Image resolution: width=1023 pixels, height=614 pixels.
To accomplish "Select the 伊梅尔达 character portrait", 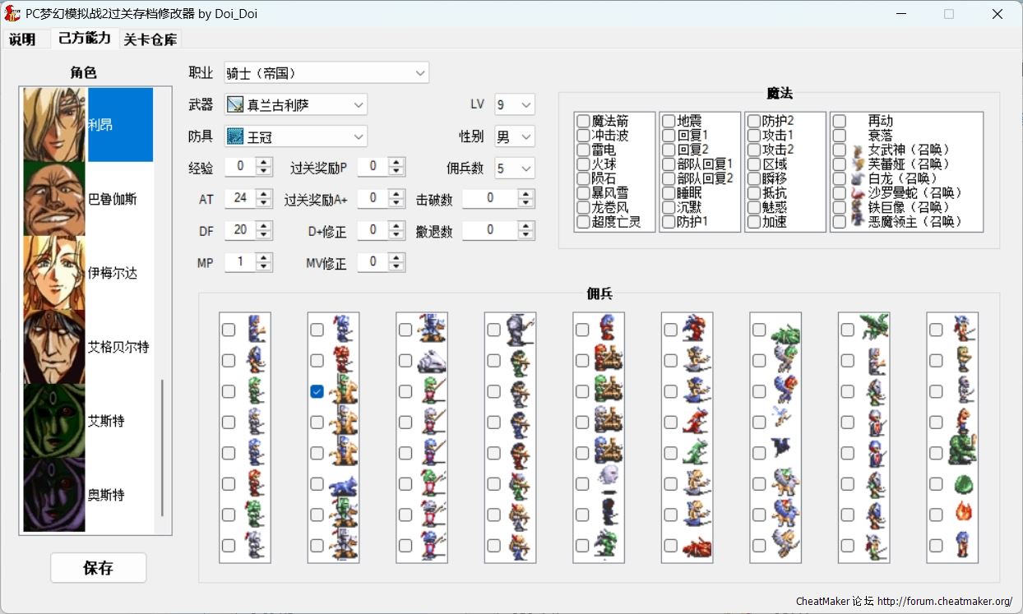I will click(x=54, y=273).
